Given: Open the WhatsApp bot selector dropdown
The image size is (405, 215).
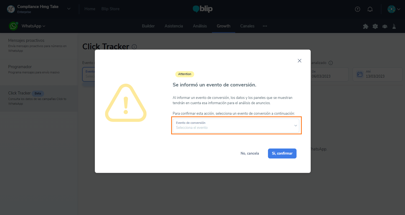Looking at the screenshot, I should click(x=34, y=26).
